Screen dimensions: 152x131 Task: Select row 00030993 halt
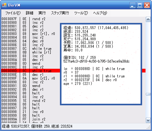pyautogui.click(x=31, y=93)
